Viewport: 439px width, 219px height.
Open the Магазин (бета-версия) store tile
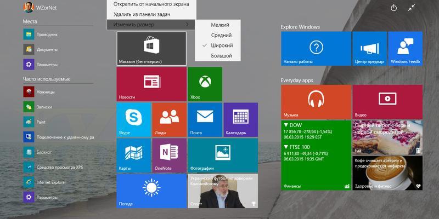tap(151, 48)
